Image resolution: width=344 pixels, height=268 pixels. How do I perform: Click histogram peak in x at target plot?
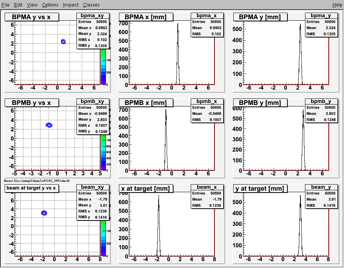pos(159,196)
